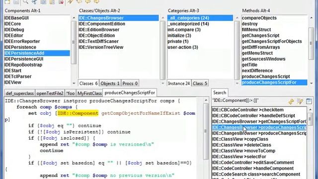This screenshot has width=318, height=179.
Task: Select IDEPersistenceGUI component
Action: (37, 59)
